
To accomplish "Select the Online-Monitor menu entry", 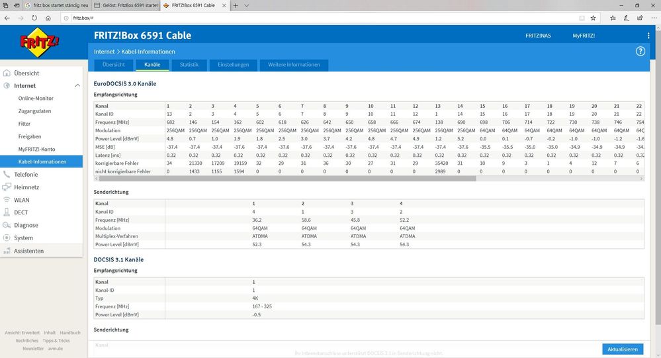I will [36, 98].
